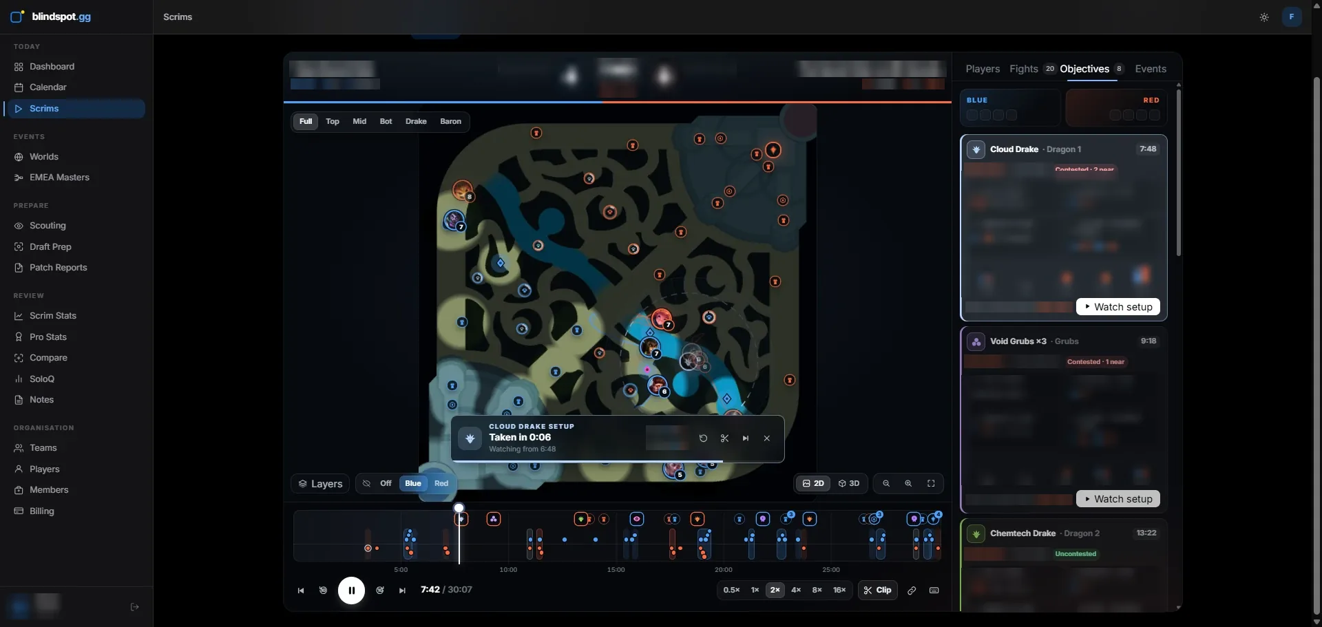The width and height of the screenshot is (1322, 627).
Task: Enter fullscreen map mode
Action: 931,484
